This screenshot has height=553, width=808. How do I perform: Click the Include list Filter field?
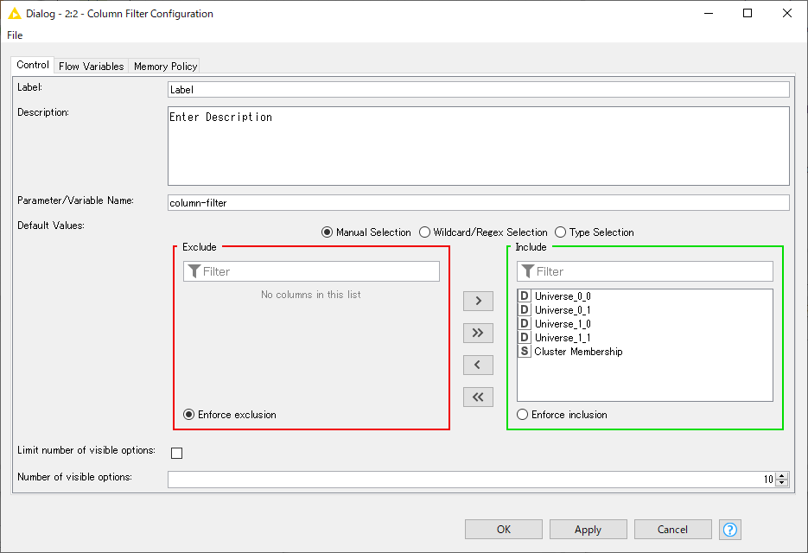pyautogui.click(x=645, y=271)
